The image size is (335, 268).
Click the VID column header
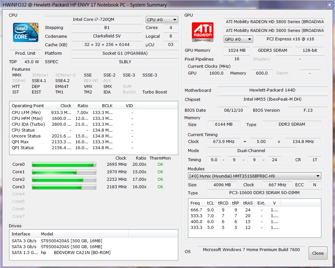pyautogui.click(x=125, y=106)
